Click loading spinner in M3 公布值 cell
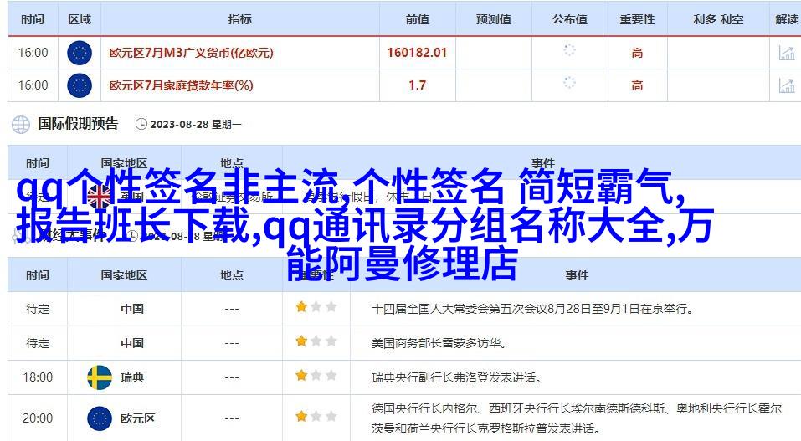801x441 pixels. [x=570, y=50]
